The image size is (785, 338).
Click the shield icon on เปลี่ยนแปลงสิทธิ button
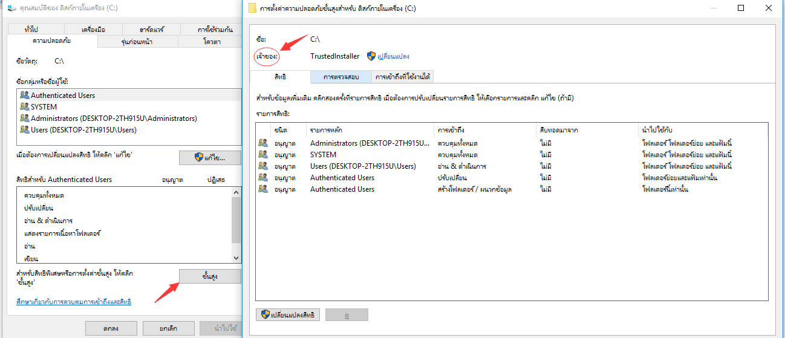point(265,315)
